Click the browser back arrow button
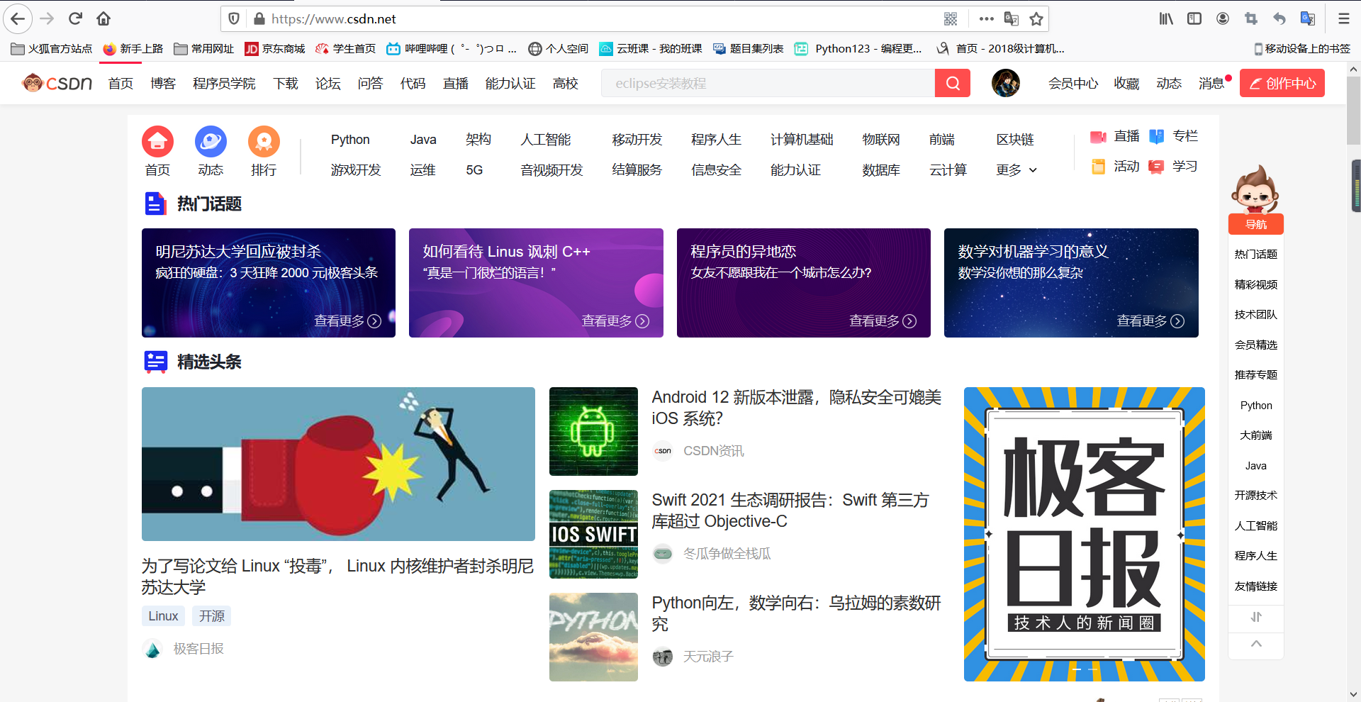Viewport: 1361px width, 702px height. click(18, 19)
